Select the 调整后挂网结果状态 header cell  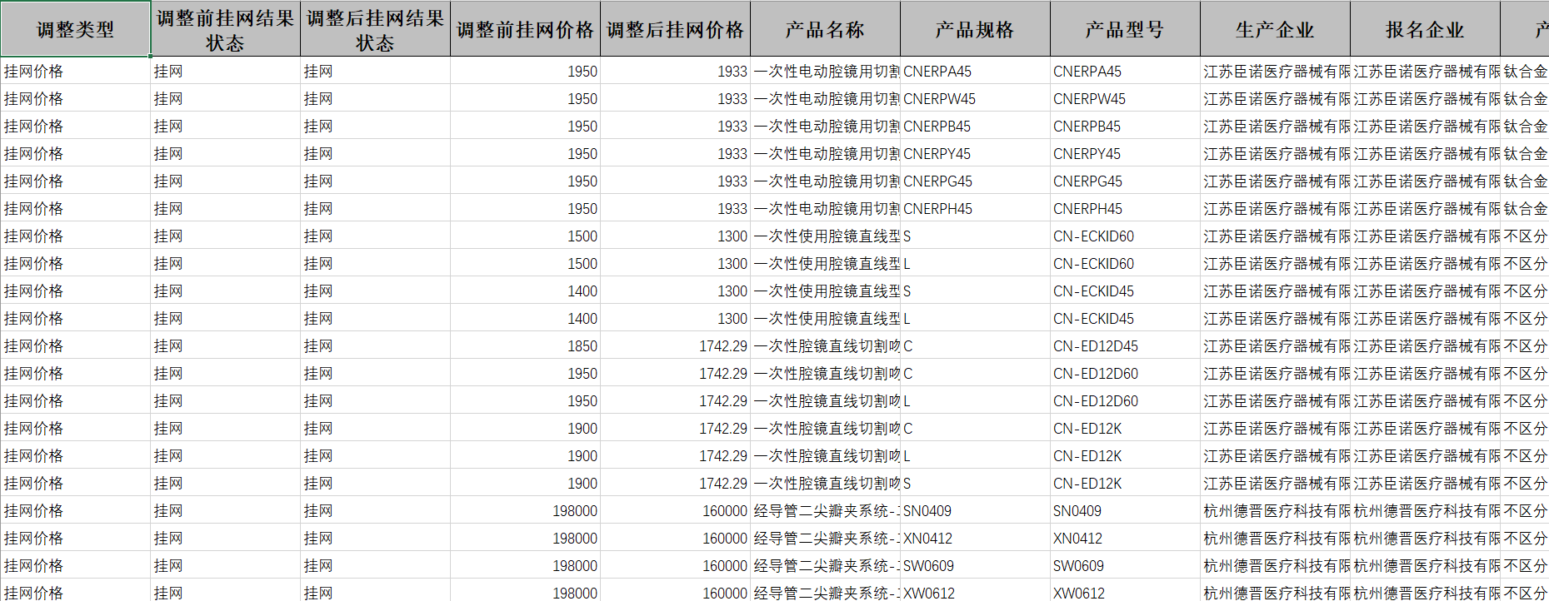click(375, 30)
